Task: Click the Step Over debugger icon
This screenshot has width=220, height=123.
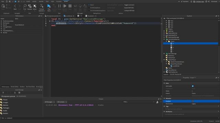Action: [x=80, y=6]
